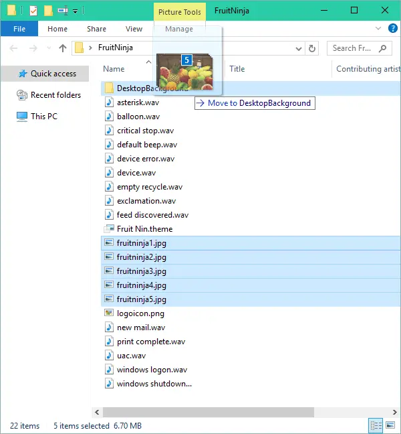Screen dimensions: 401x434
Task: Switch to the View ribbon tab
Action: [x=134, y=29]
